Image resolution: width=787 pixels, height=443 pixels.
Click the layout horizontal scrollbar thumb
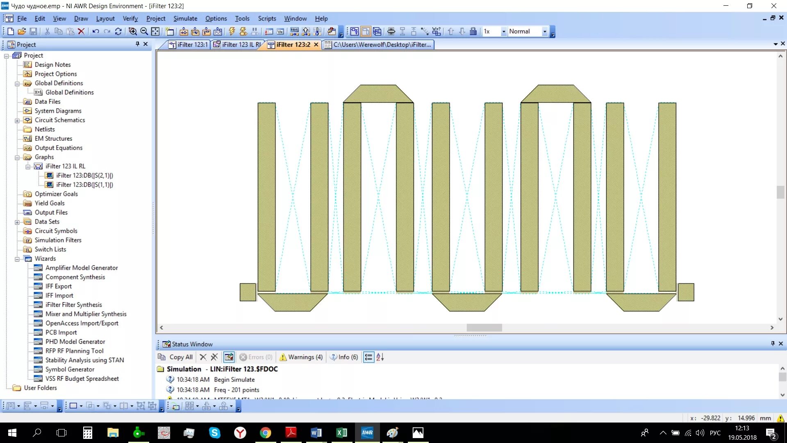484,328
